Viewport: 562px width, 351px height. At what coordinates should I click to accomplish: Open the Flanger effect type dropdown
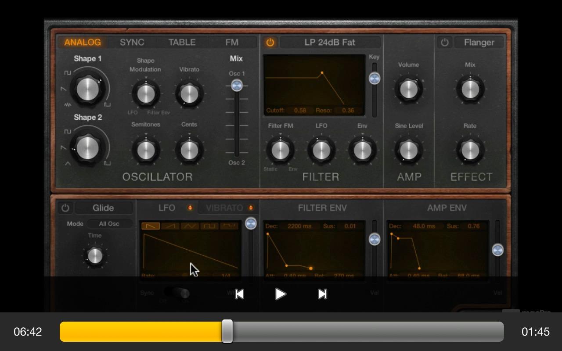[479, 43]
